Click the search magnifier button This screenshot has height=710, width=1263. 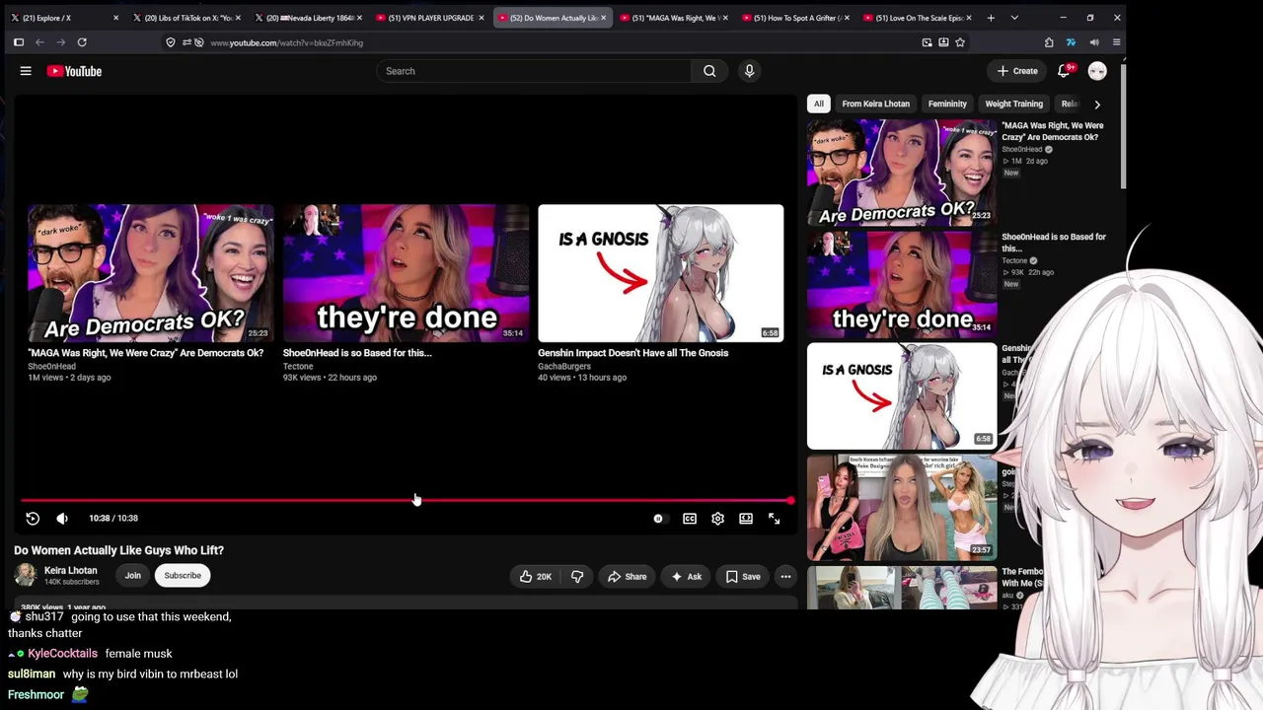(709, 71)
